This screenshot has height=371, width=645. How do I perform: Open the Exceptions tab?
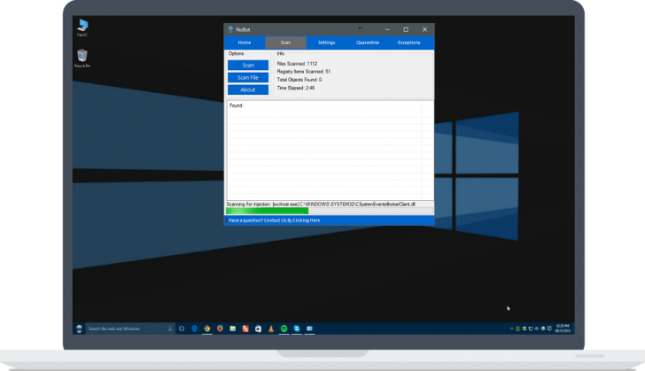tap(409, 43)
